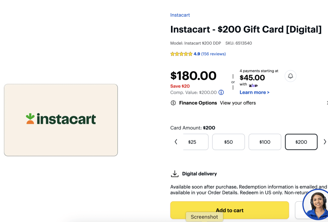Click View your offers
The image size is (328, 222).
click(x=238, y=103)
